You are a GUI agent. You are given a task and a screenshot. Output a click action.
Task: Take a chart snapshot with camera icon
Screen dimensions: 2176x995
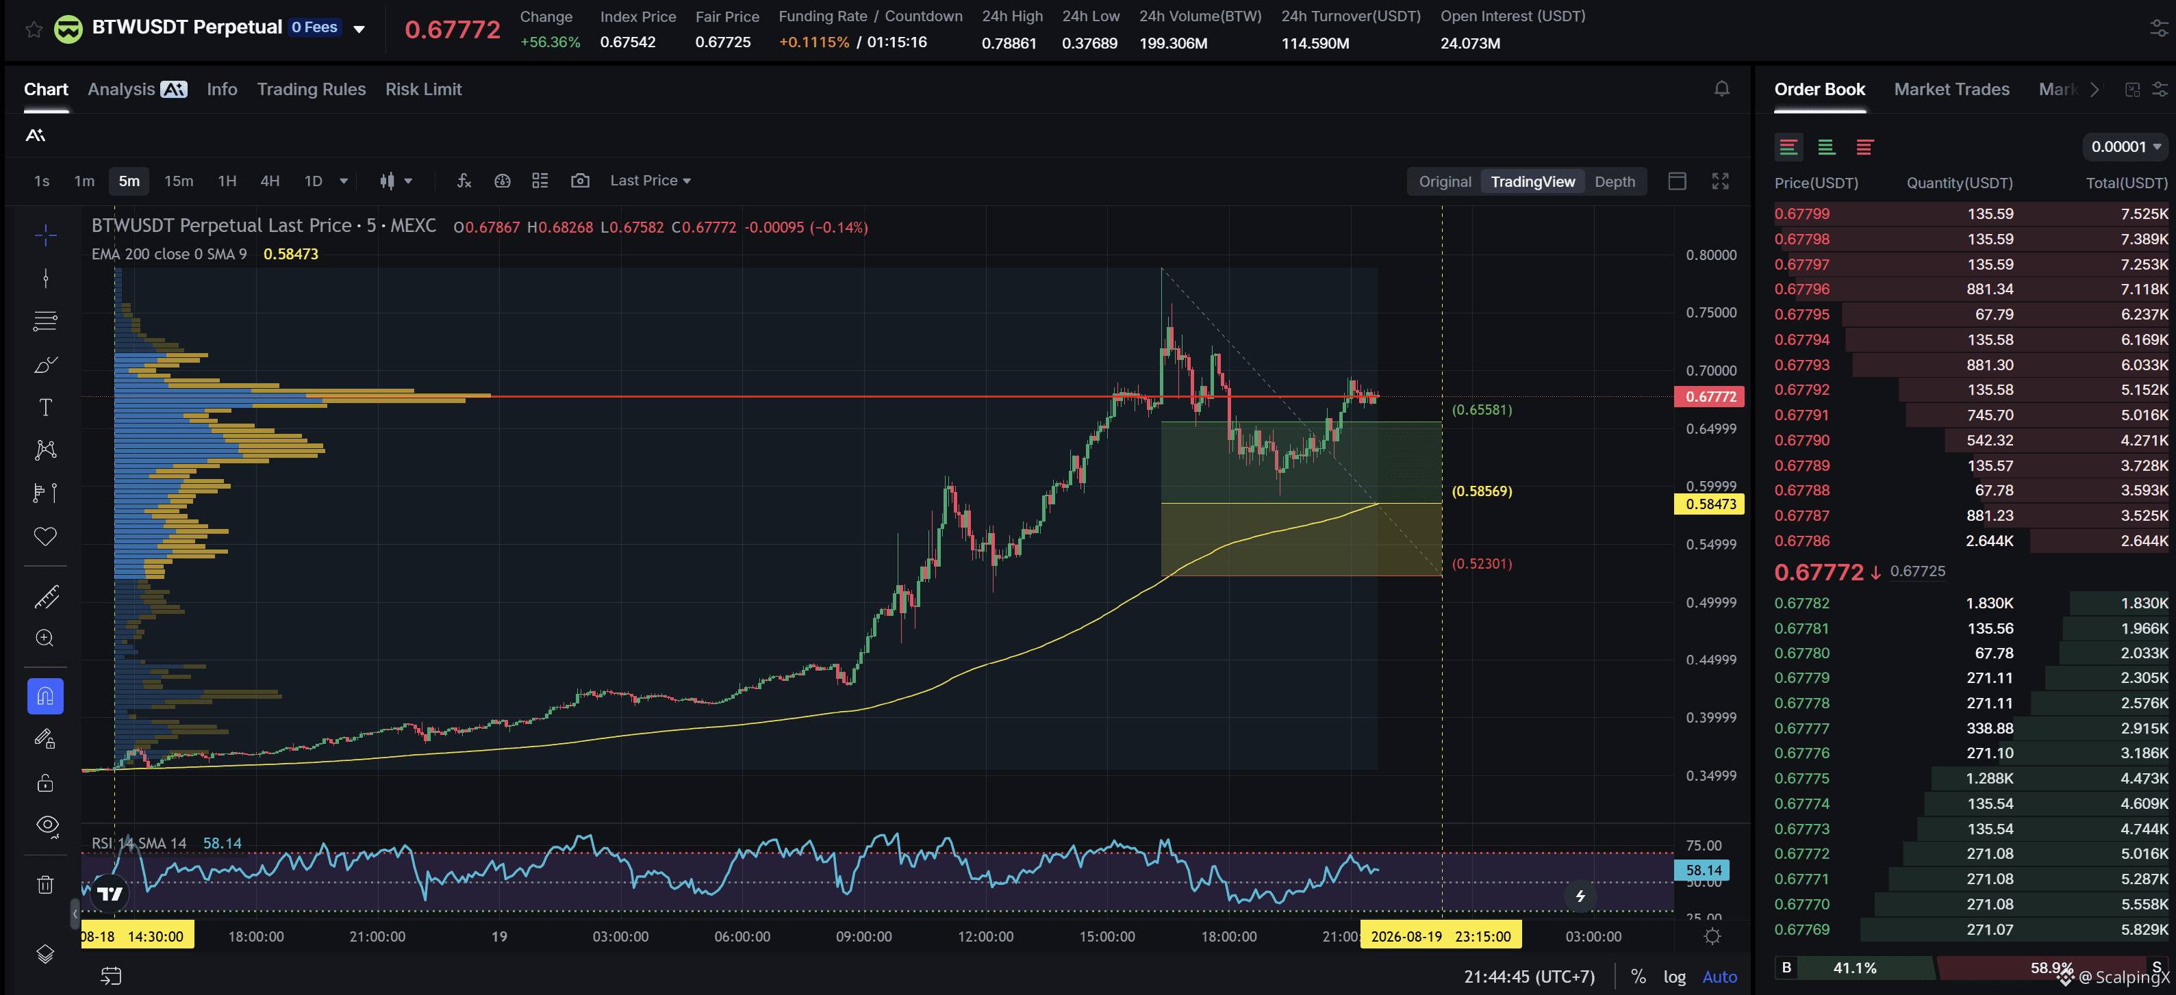[579, 181]
